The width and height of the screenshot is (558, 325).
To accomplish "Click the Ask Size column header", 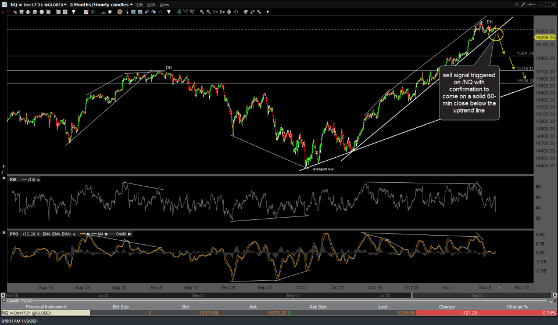I will point(318,307).
